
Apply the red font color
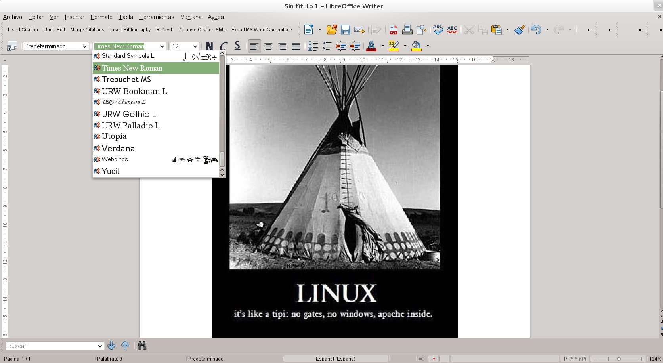click(371, 46)
